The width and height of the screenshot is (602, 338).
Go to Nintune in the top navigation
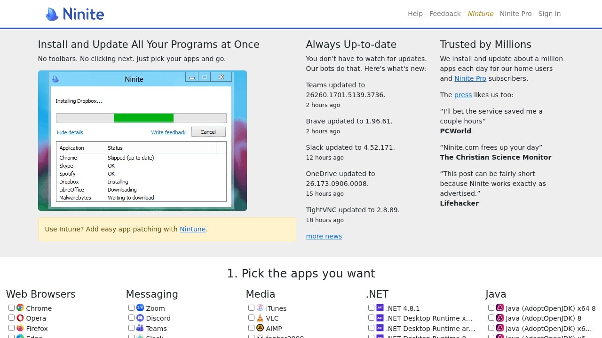pos(480,14)
